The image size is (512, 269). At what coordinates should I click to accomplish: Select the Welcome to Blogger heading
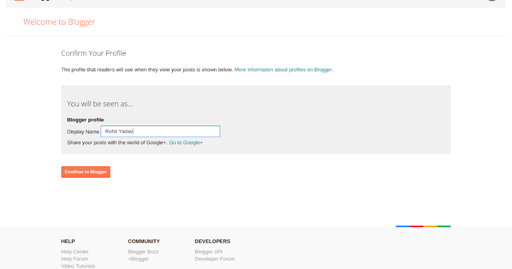[x=59, y=22]
